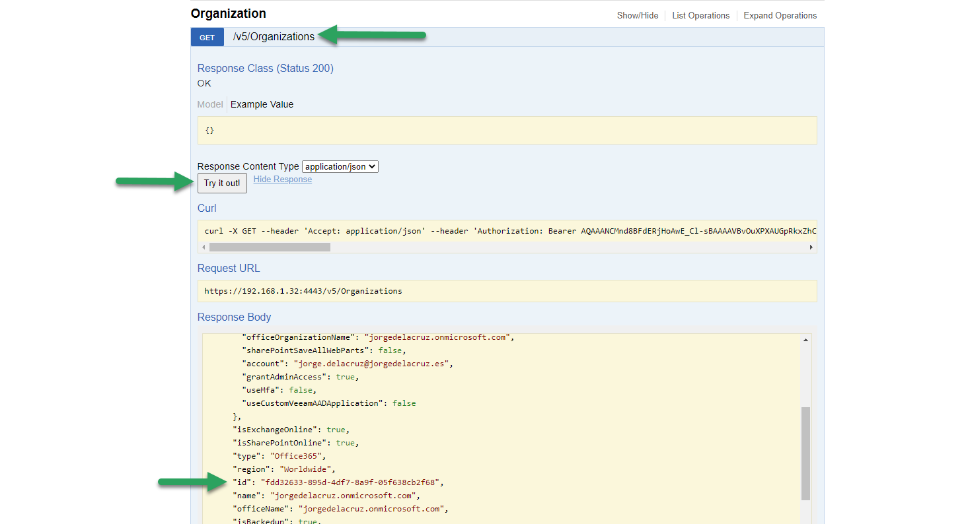Select Expand Operations link
The width and height of the screenshot is (966, 524).
(780, 15)
